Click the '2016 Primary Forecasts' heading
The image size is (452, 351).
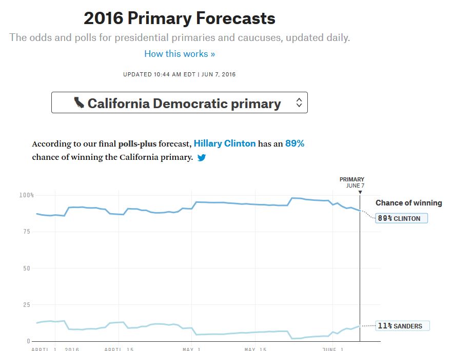click(x=179, y=18)
